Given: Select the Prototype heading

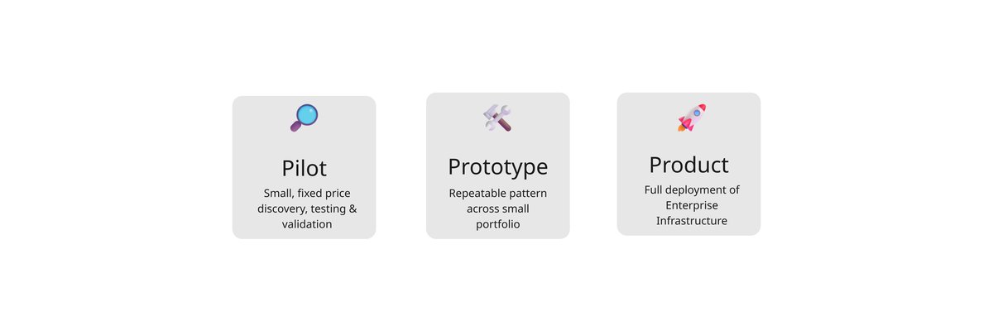Looking at the screenshot, I should point(497,166).
